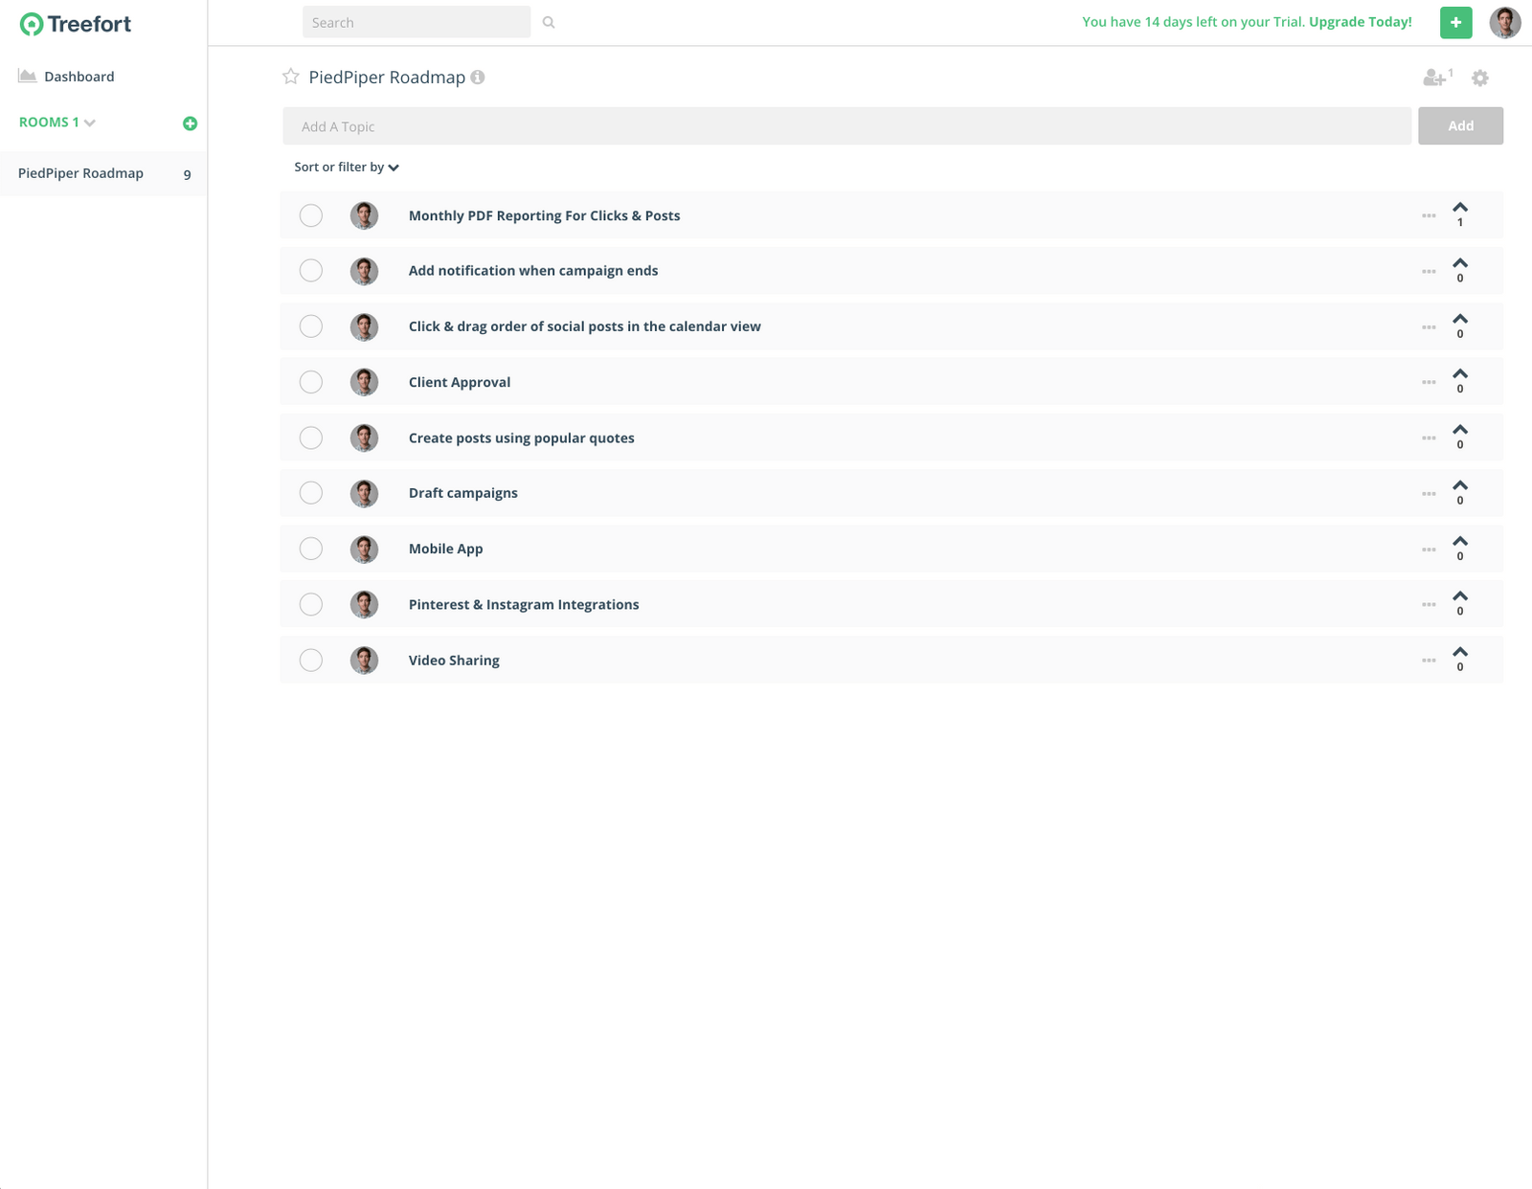This screenshot has width=1532, height=1189.
Task: Click avatar on Draft campaigns row
Action: 364,493
